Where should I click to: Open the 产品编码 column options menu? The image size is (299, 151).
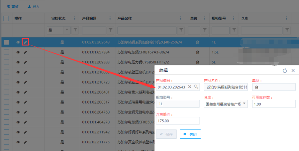tap(111, 19)
